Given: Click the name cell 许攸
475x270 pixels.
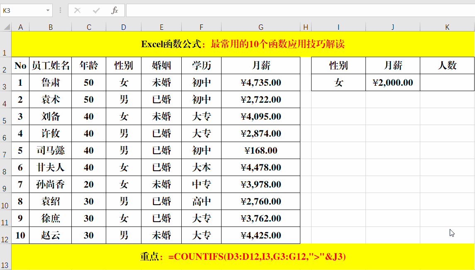Looking at the screenshot, I should 50,133.
